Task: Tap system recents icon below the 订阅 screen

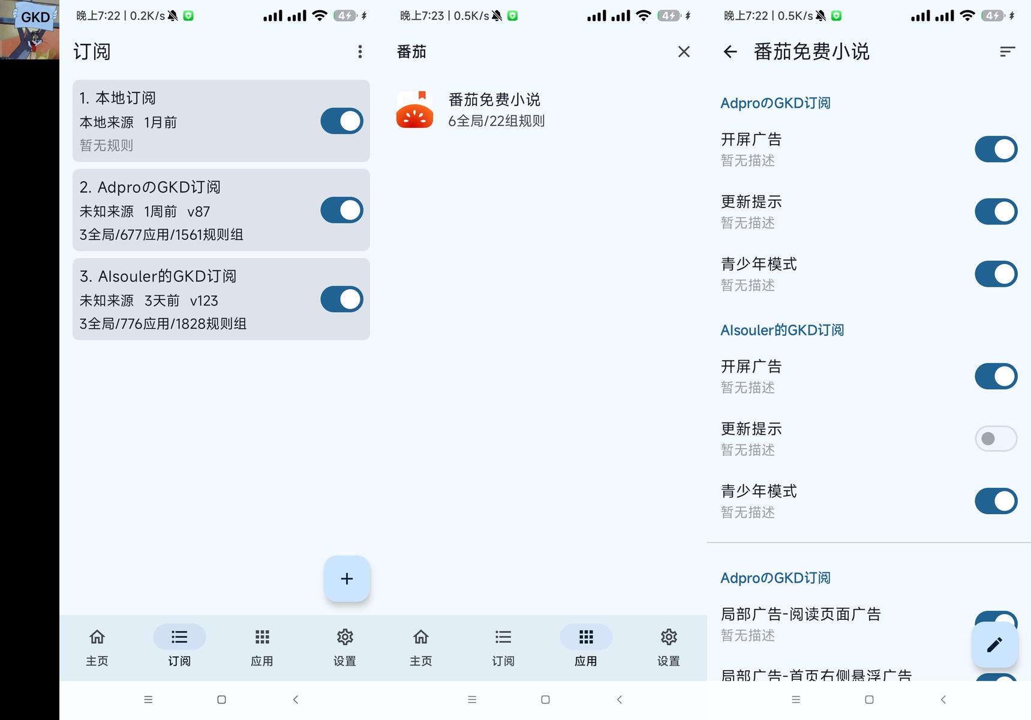Action: click(x=148, y=700)
